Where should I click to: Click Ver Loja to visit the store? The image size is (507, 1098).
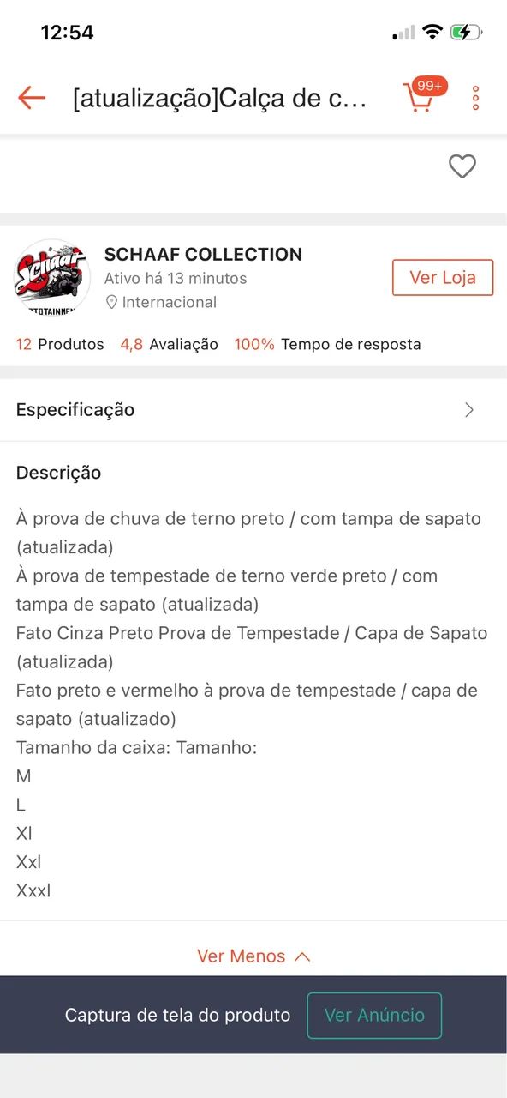click(443, 277)
